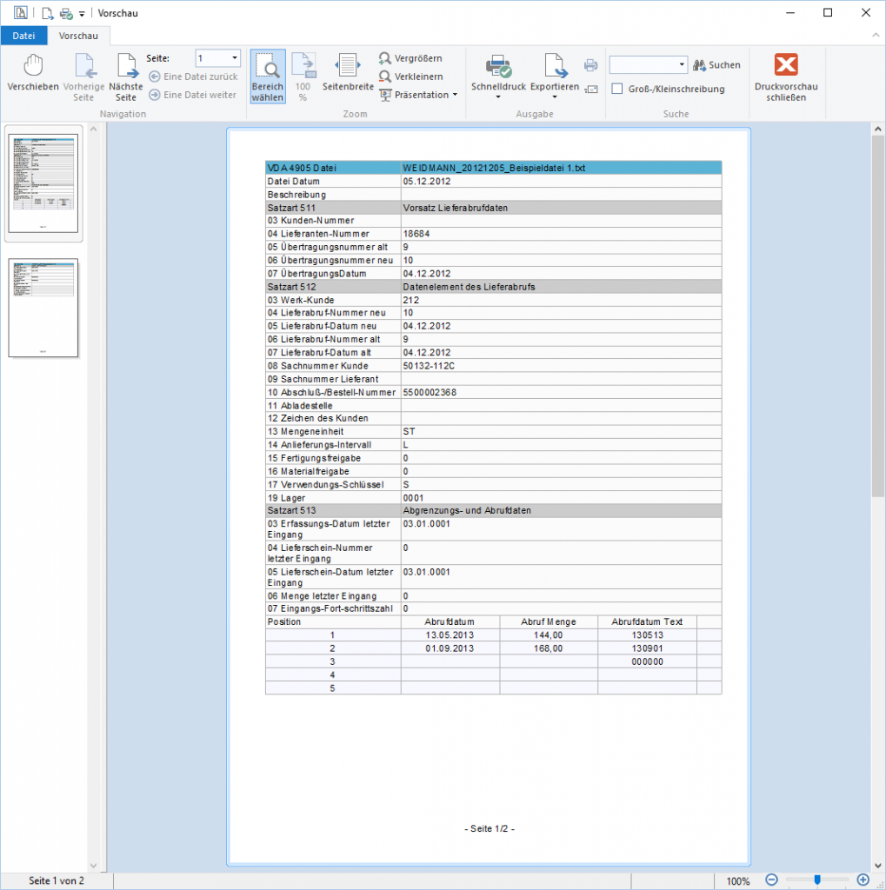Select the Vorschau ribbon tab
This screenshot has width=886, height=890.
tap(78, 35)
